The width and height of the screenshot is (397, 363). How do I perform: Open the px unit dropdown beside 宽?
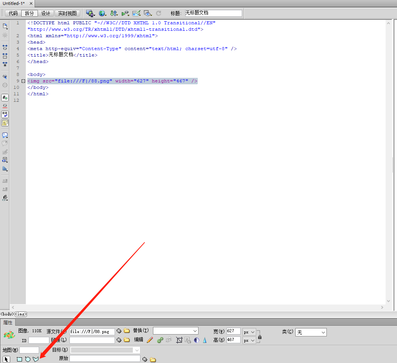(x=249, y=331)
